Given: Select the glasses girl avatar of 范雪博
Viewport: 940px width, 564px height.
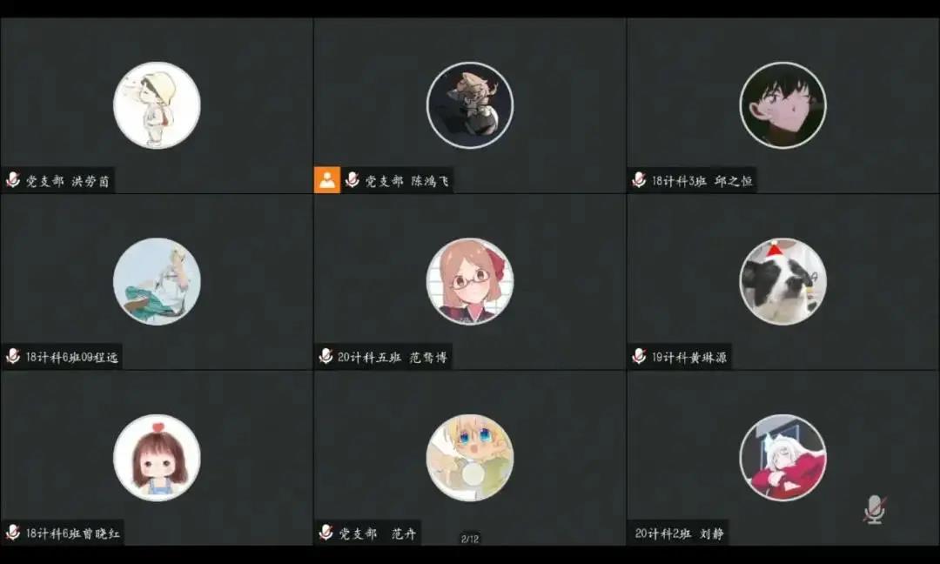Looking at the screenshot, I should pos(470,281).
